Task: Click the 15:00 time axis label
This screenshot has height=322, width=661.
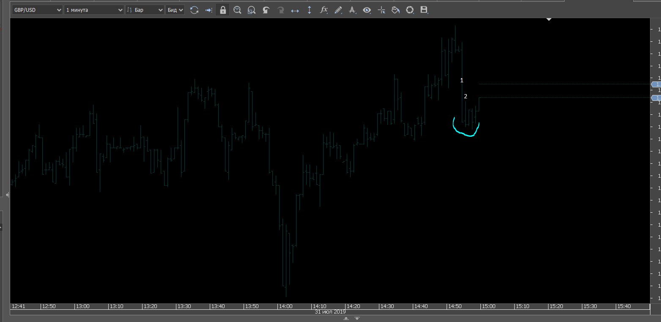Action: 488,306
